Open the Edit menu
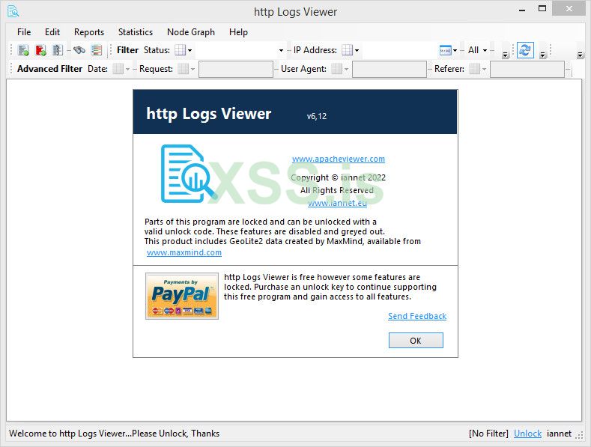The width and height of the screenshot is (591, 447). pyautogui.click(x=52, y=32)
